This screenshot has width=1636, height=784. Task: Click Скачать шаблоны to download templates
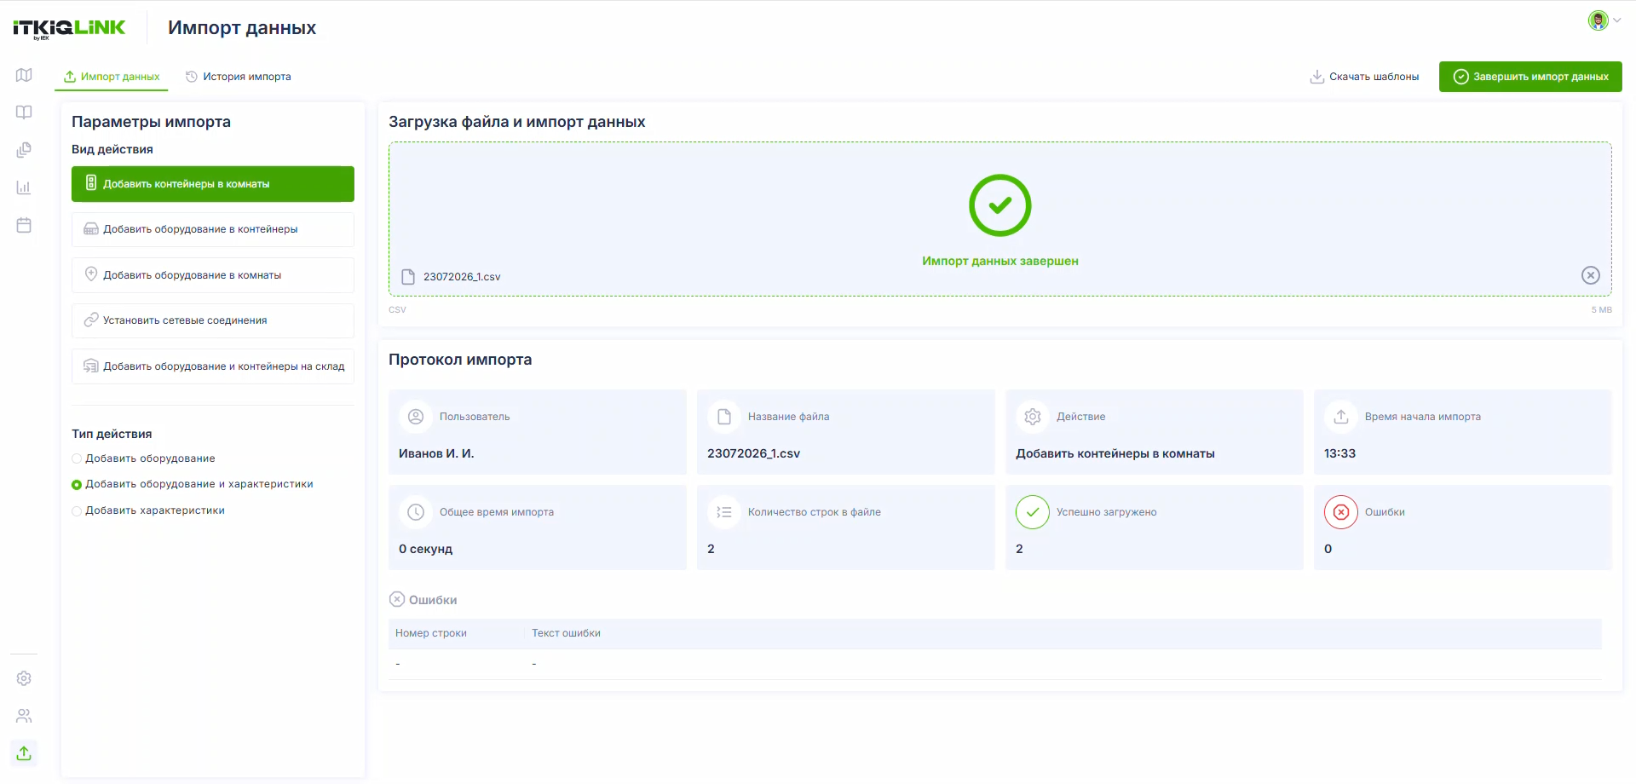point(1364,77)
